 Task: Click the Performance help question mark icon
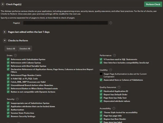click(115, 55)
